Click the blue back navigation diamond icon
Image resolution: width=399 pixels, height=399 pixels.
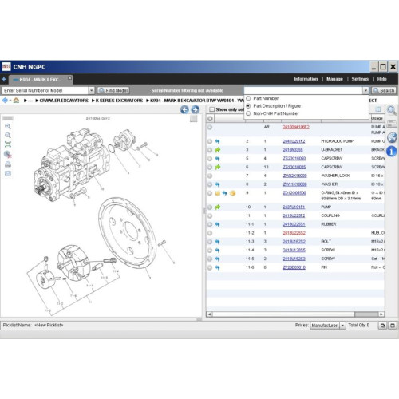pos(5,101)
